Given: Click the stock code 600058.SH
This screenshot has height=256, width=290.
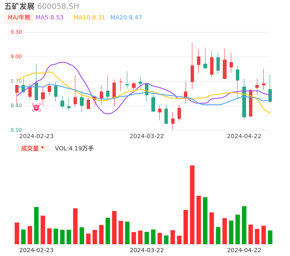Looking at the screenshot, I should click(x=58, y=6).
